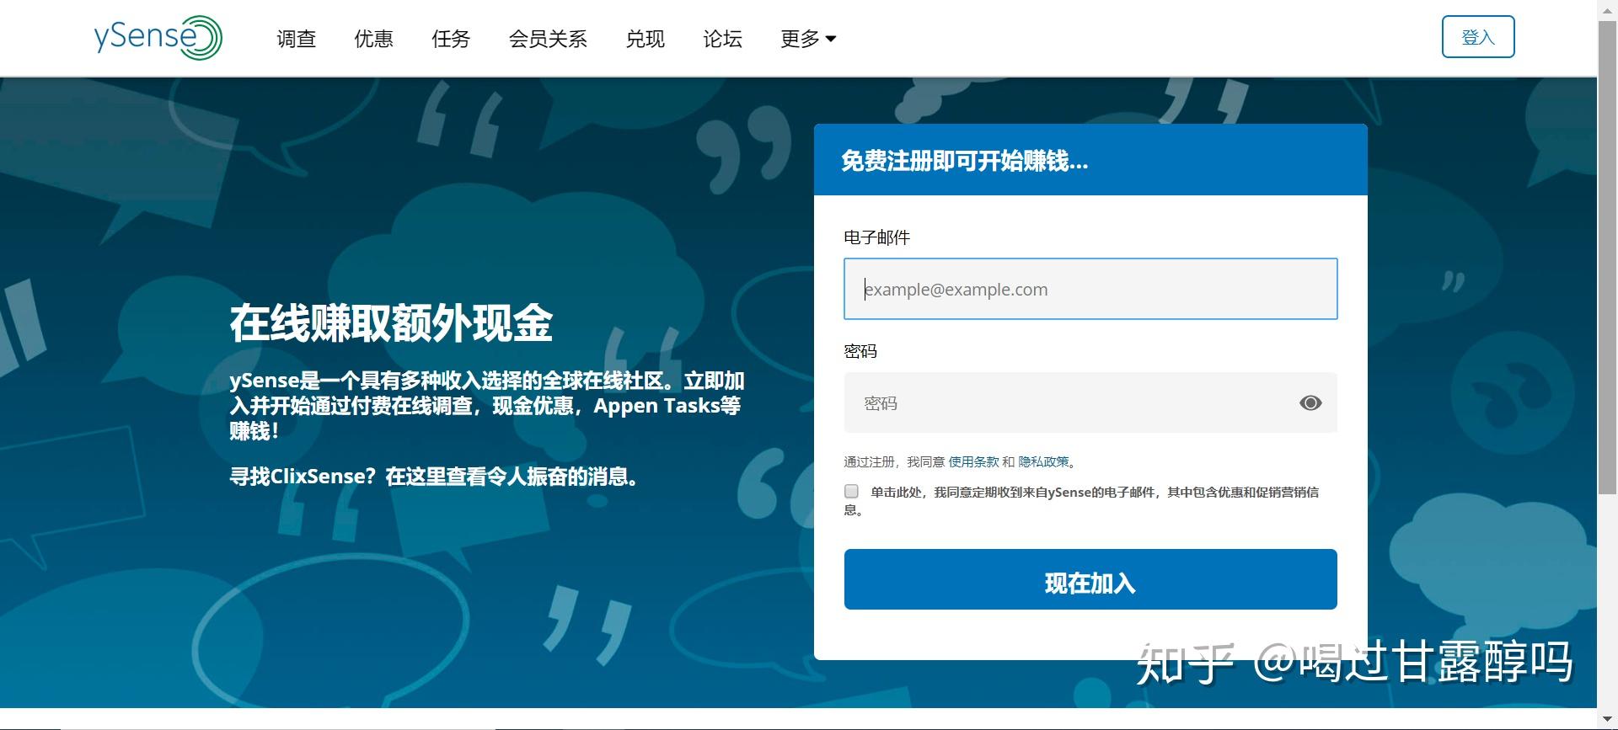Screen dimensions: 1618x730
Task: Open the 调查 surveys menu item
Action: [x=296, y=39]
